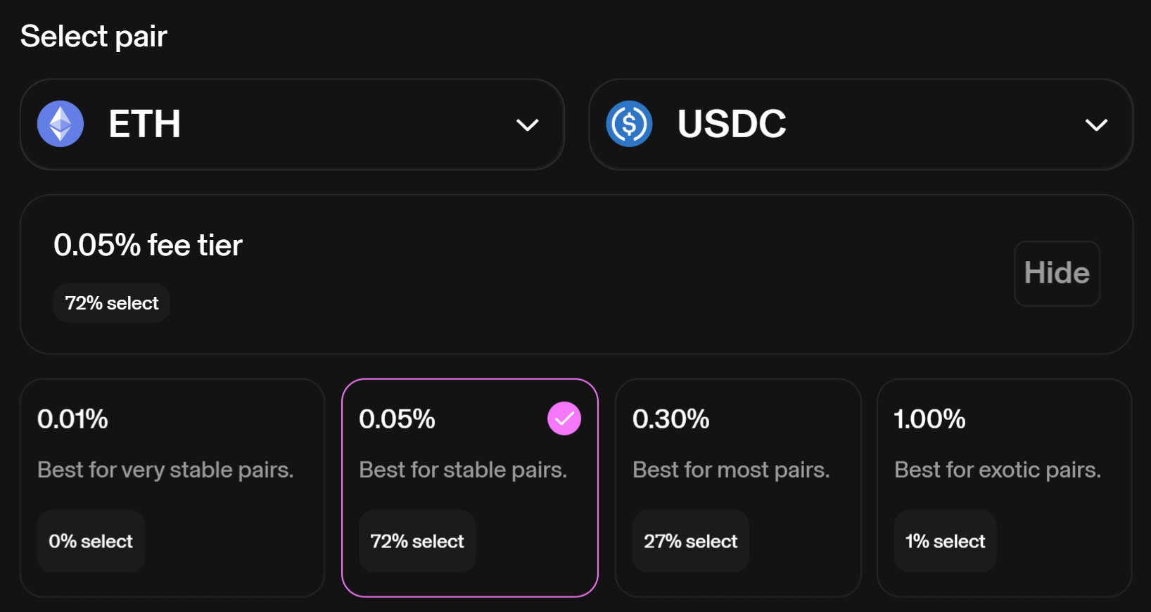Click 'Best for exotic pairs.' description
The height and width of the screenshot is (612, 1151).
997,470
